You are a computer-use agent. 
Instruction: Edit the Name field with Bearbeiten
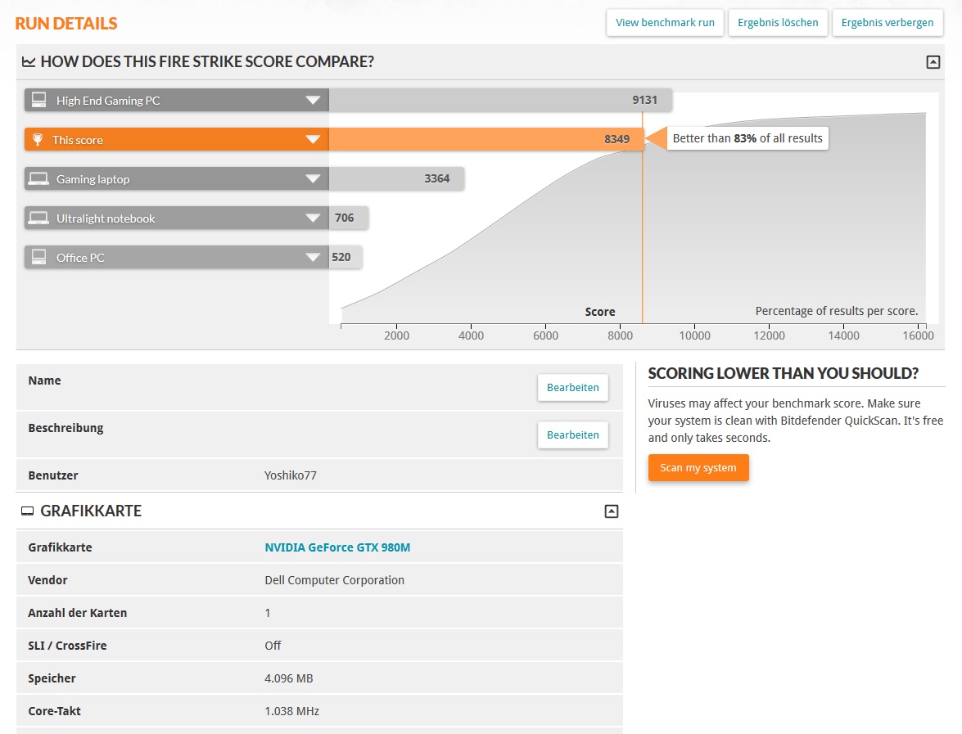[572, 388]
